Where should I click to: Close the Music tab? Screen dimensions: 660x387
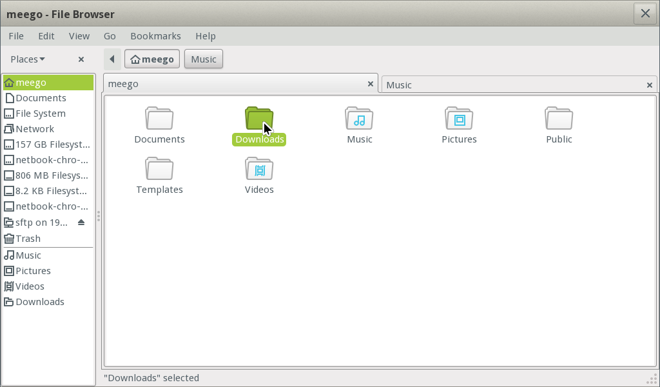(x=650, y=85)
